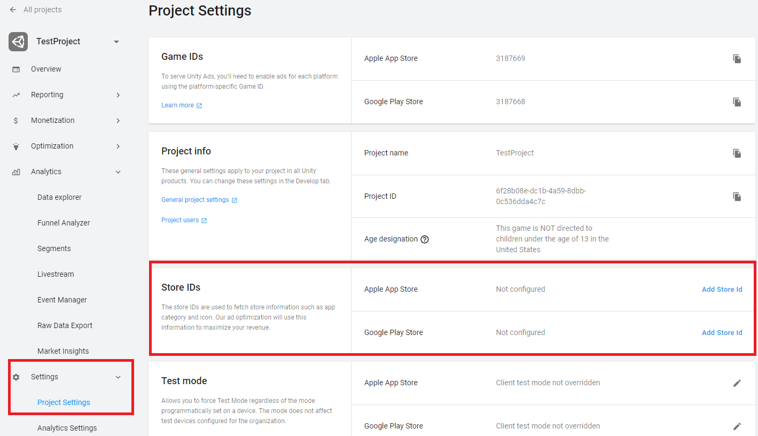Expand the Reporting section chevron
This screenshot has width=758, height=436.
(x=118, y=95)
